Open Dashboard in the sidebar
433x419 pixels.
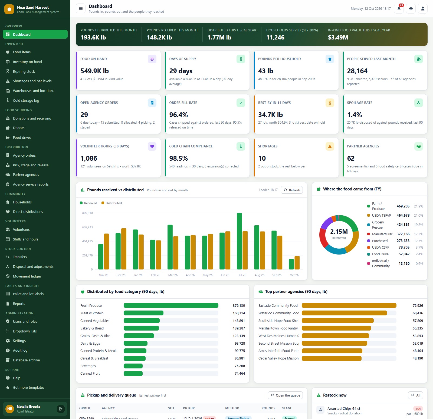coord(35,34)
